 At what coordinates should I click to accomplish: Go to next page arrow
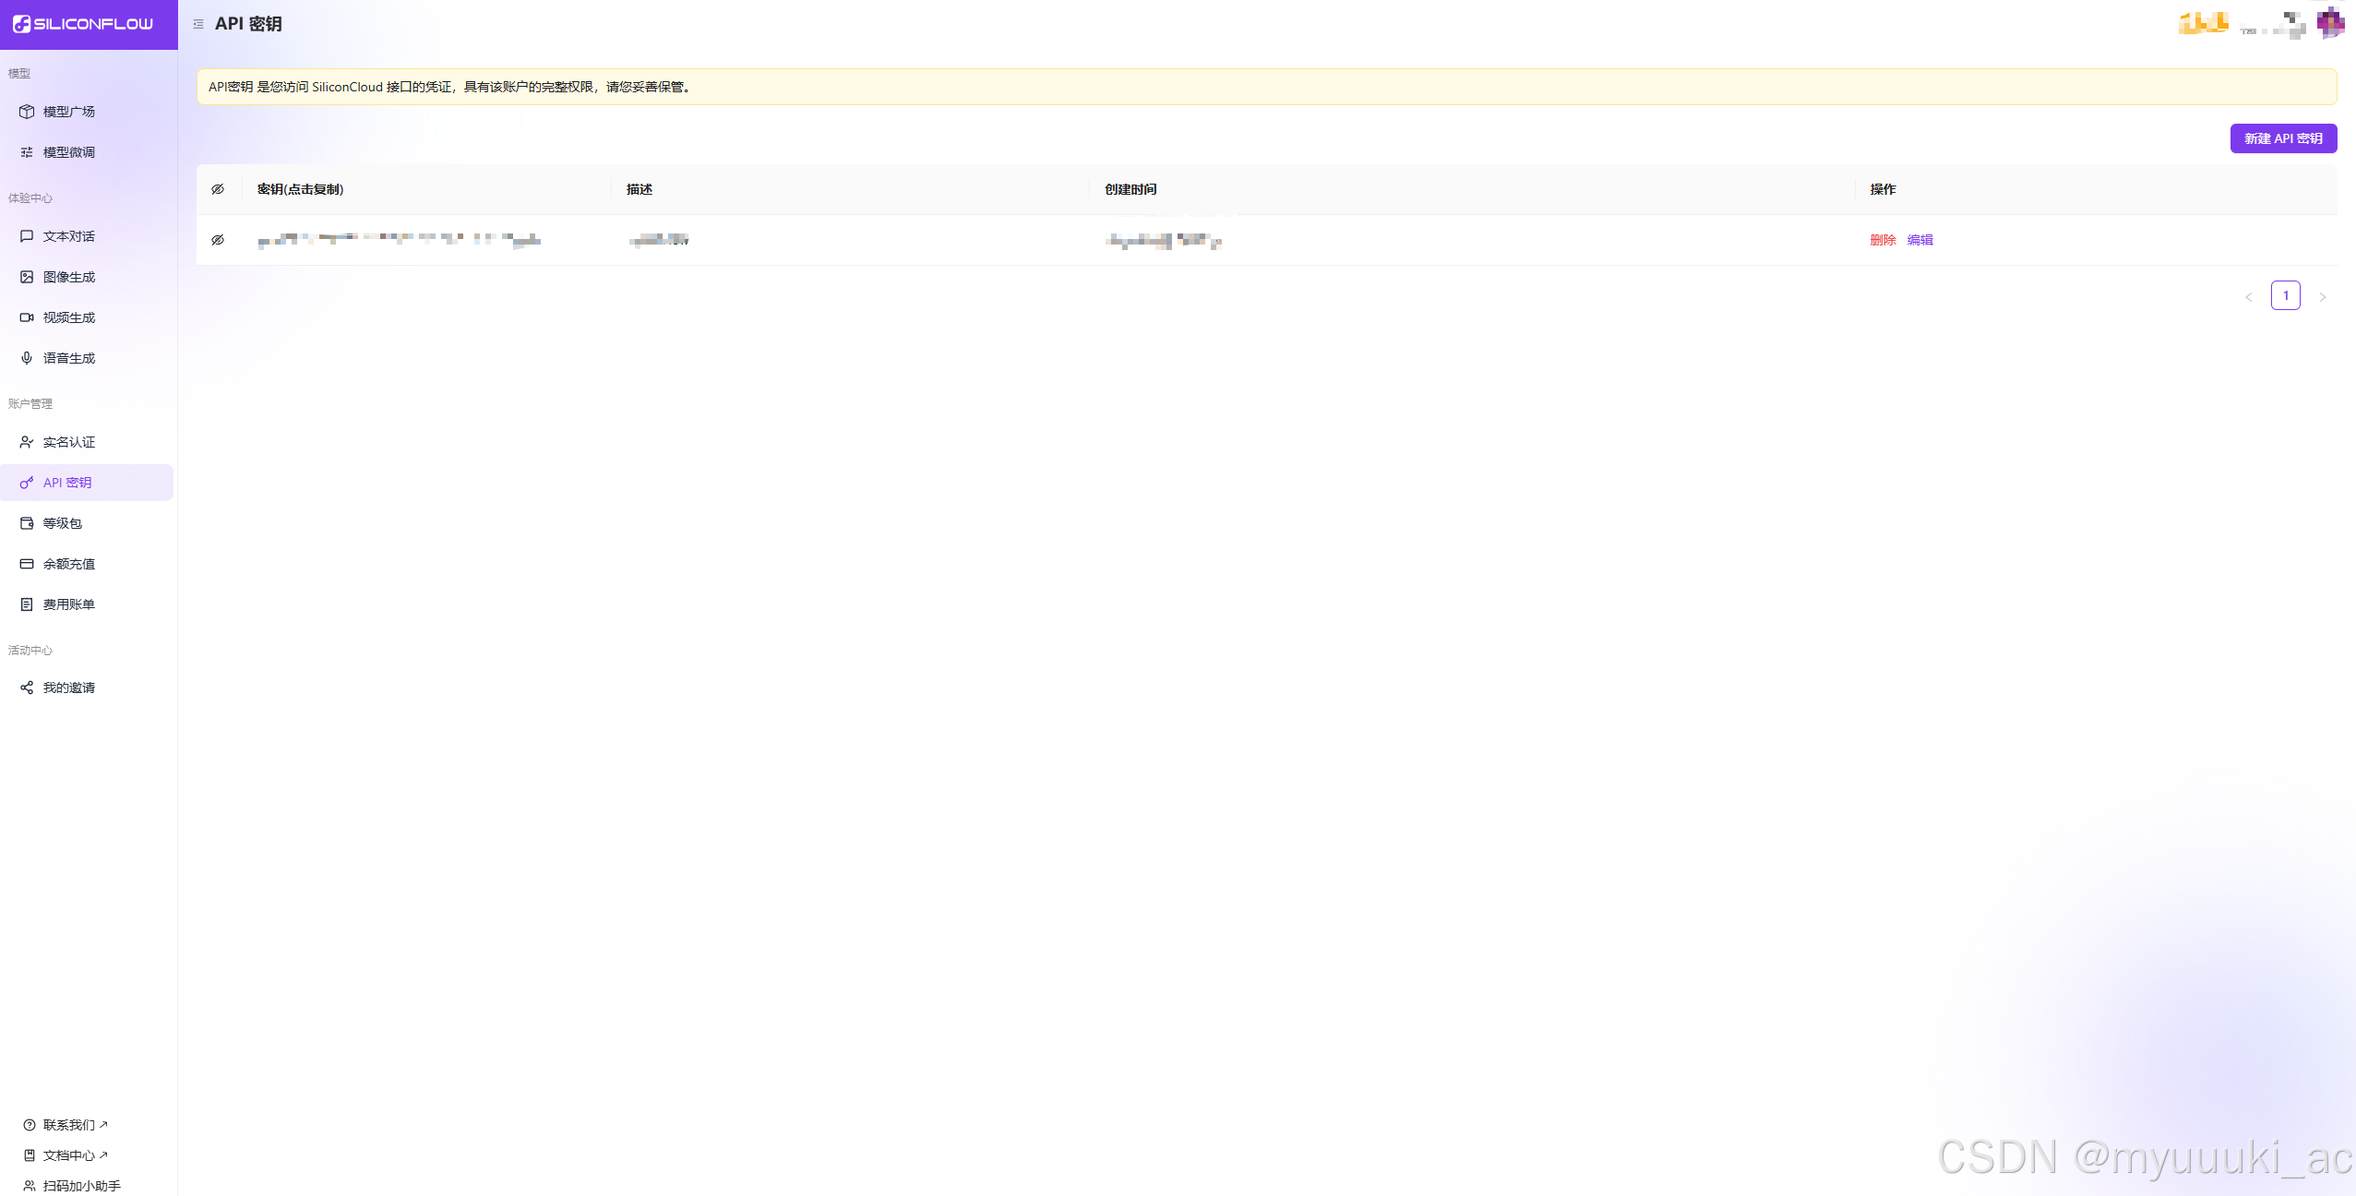click(2323, 296)
